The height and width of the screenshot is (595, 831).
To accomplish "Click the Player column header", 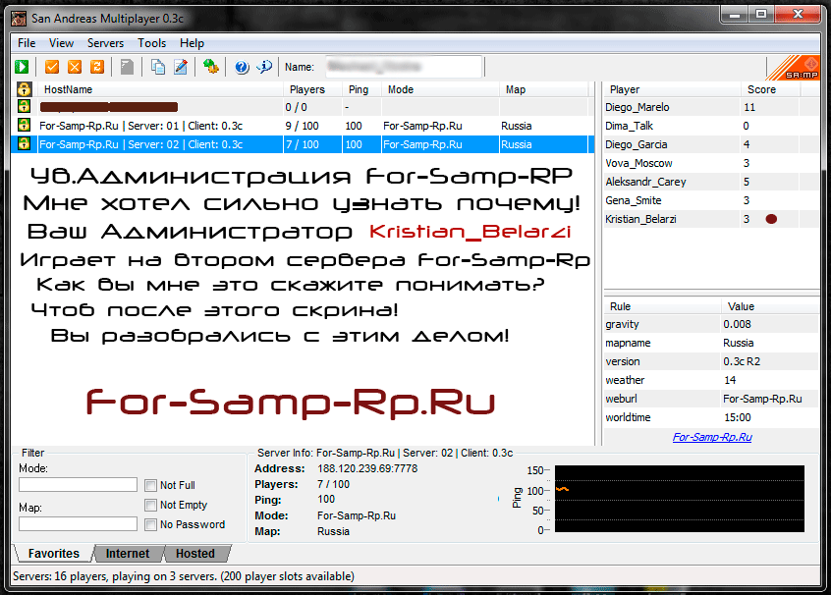I will click(x=672, y=89).
